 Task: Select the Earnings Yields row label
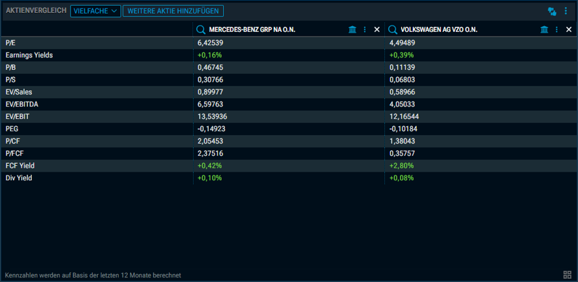tap(29, 55)
